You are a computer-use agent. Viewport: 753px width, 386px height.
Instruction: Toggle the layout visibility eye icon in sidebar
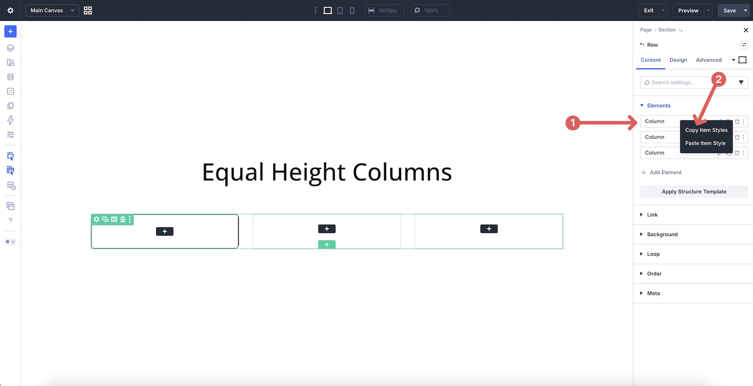click(11, 185)
